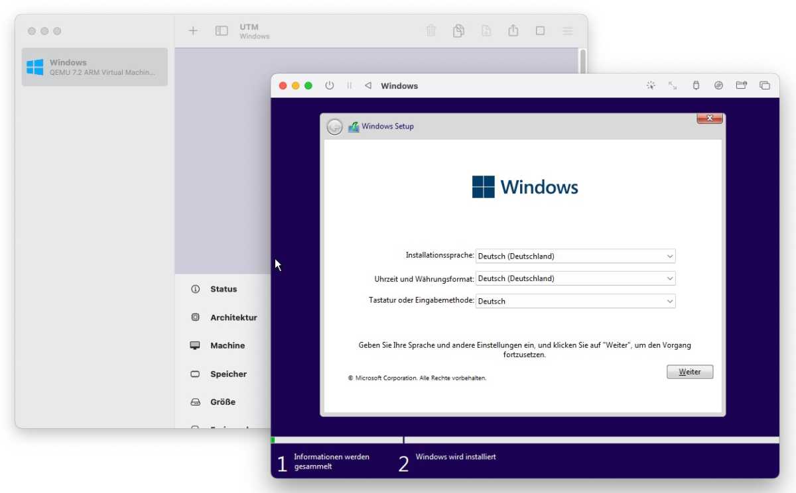This screenshot has width=796, height=493.
Task: Click the plus icon to add a VM in UTM
Action: tap(193, 30)
